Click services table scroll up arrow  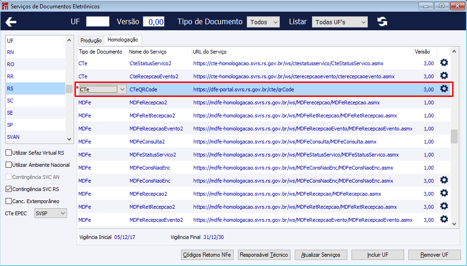tap(454, 51)
